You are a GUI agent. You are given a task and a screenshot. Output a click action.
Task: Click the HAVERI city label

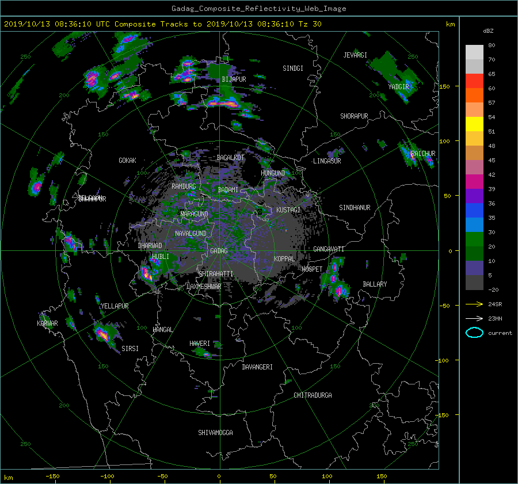click(x=200, y=344)
